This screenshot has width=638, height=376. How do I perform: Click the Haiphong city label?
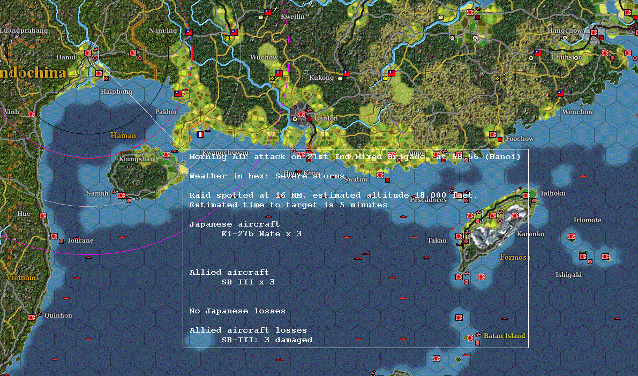tap(117, 92)
